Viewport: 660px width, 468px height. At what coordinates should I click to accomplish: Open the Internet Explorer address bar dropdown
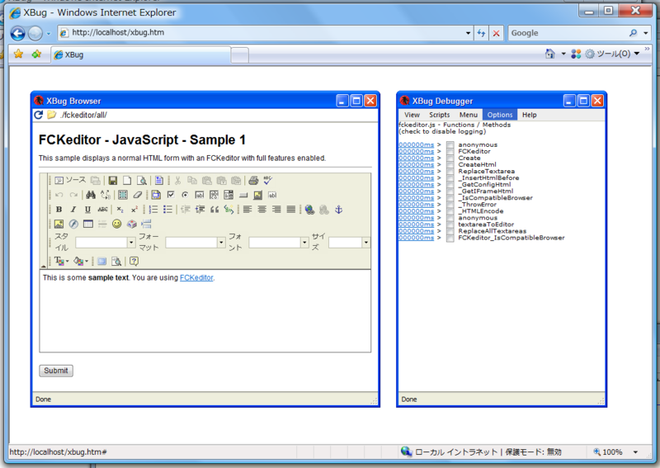pyautogui.click(x=468, y=33)
